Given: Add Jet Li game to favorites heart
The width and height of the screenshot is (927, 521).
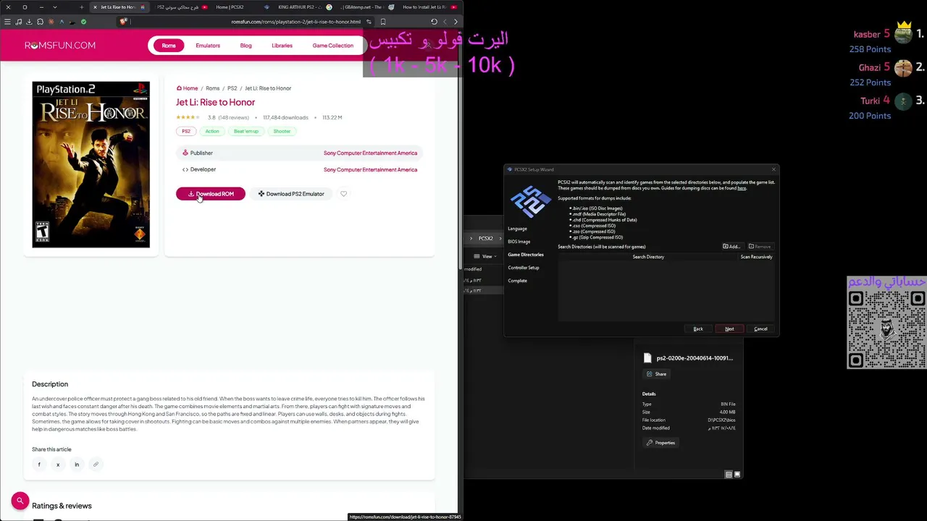Looking at the screenshot, I should pos(343,194).
